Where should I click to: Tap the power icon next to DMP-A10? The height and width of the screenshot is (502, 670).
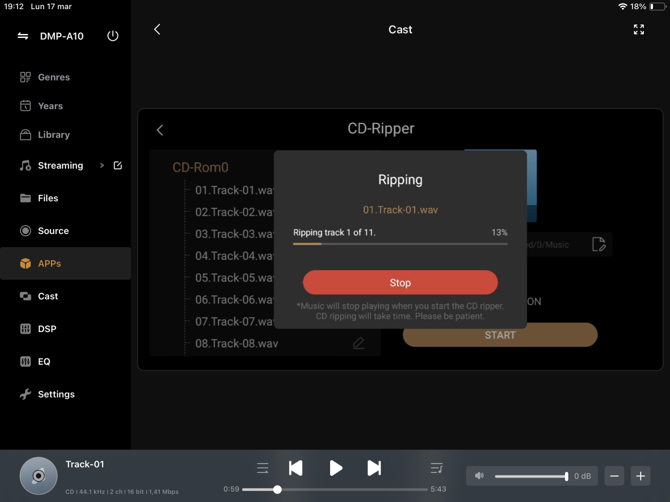(x=113, y=36)
